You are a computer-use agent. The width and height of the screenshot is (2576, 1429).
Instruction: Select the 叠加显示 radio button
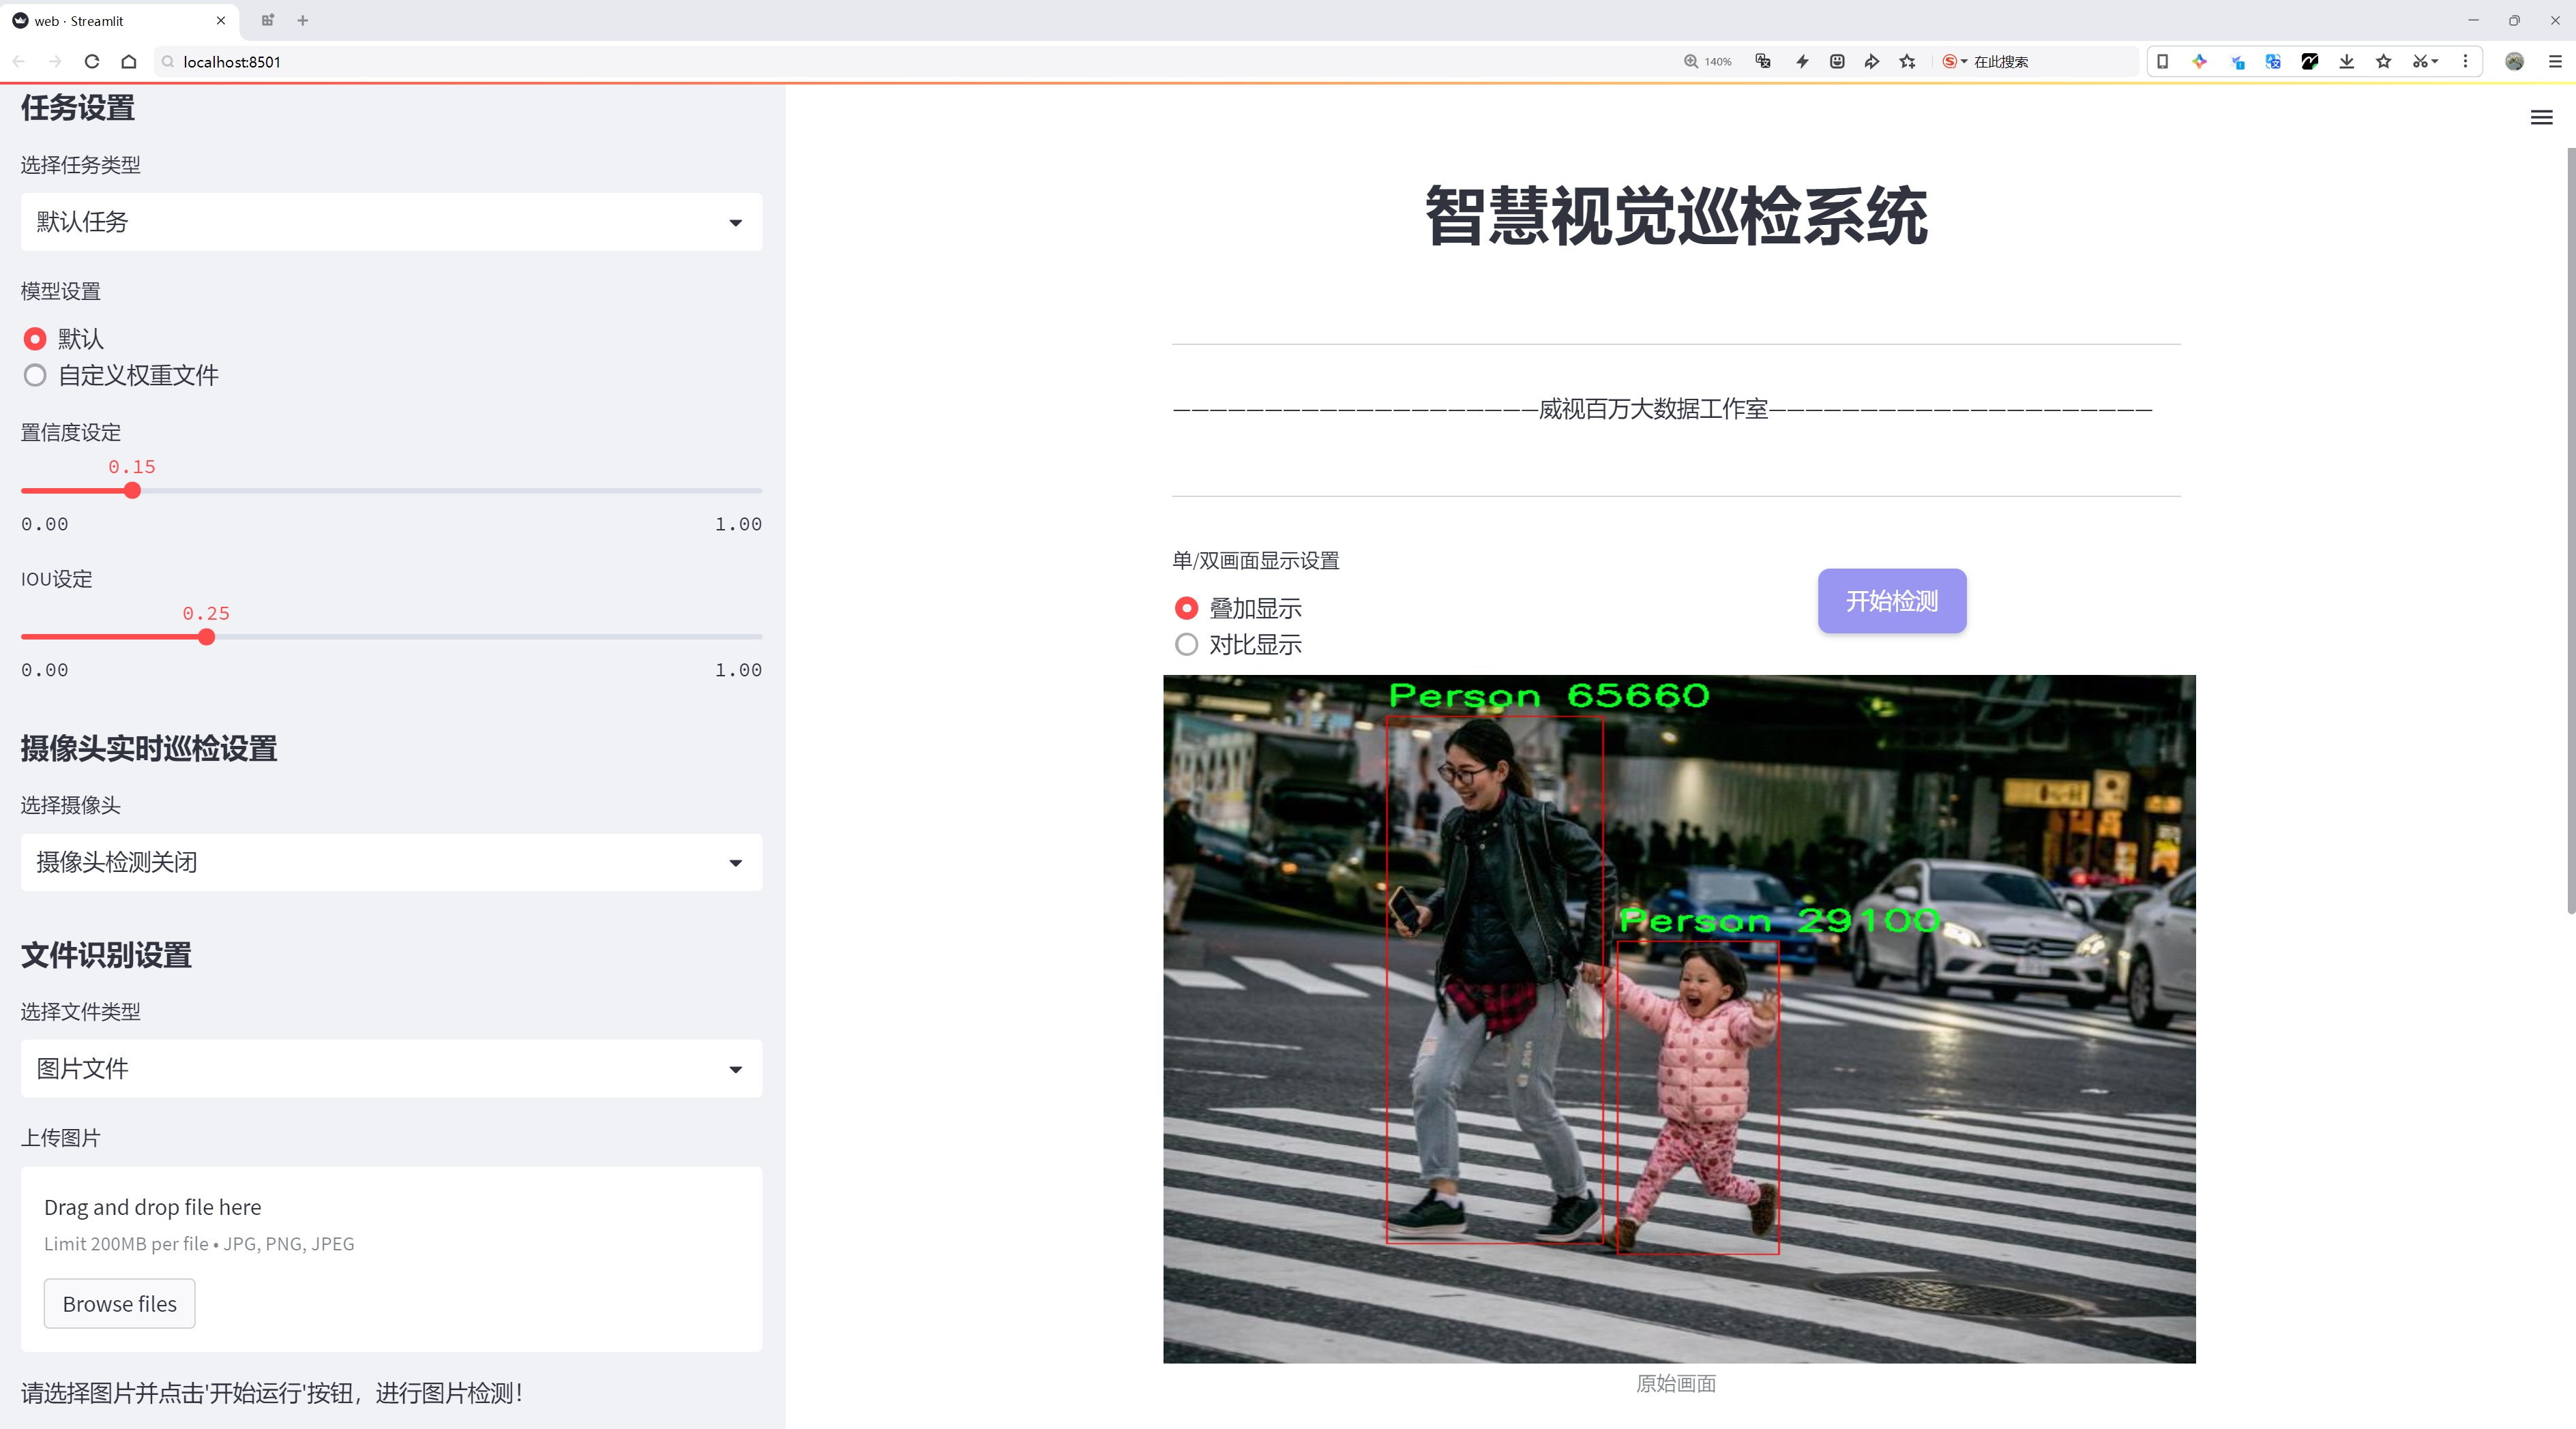click(x=1186, y=609)
